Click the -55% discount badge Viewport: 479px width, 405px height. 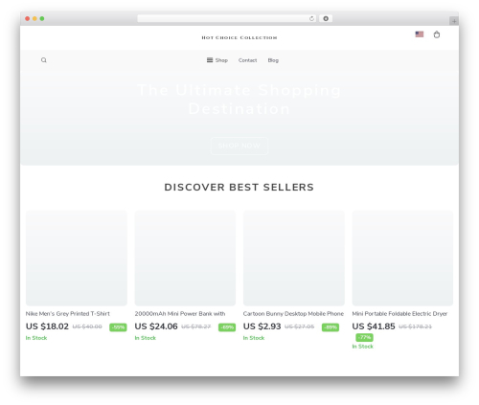pyautogui.click(x=118, y=327)
